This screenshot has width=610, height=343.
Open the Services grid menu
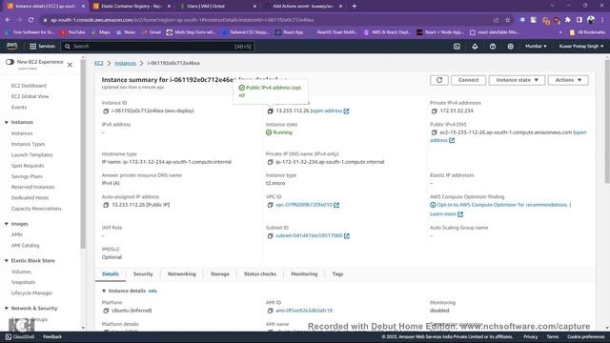point(42,47)
